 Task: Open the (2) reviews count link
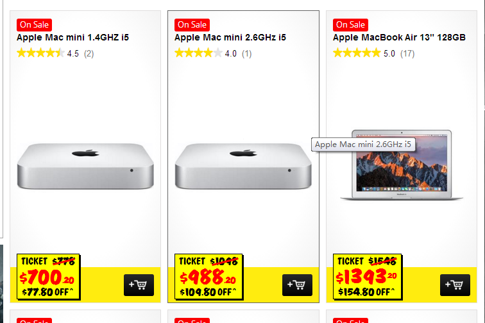[89, 53]
